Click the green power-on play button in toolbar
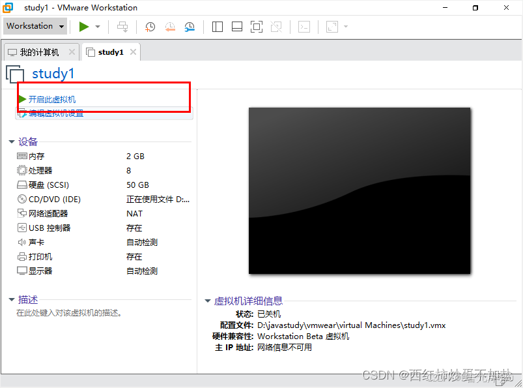 pyautogui.click(x=84, y=26)
